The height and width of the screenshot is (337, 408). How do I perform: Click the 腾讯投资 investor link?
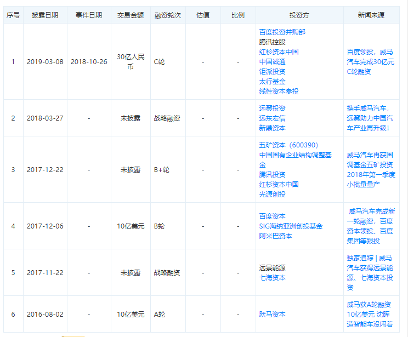[x=272, y=174]
